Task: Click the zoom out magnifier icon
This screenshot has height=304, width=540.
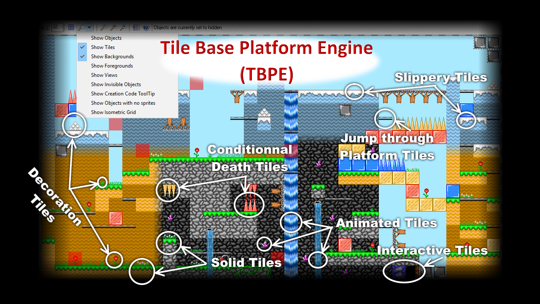Action: click(104, 27)
